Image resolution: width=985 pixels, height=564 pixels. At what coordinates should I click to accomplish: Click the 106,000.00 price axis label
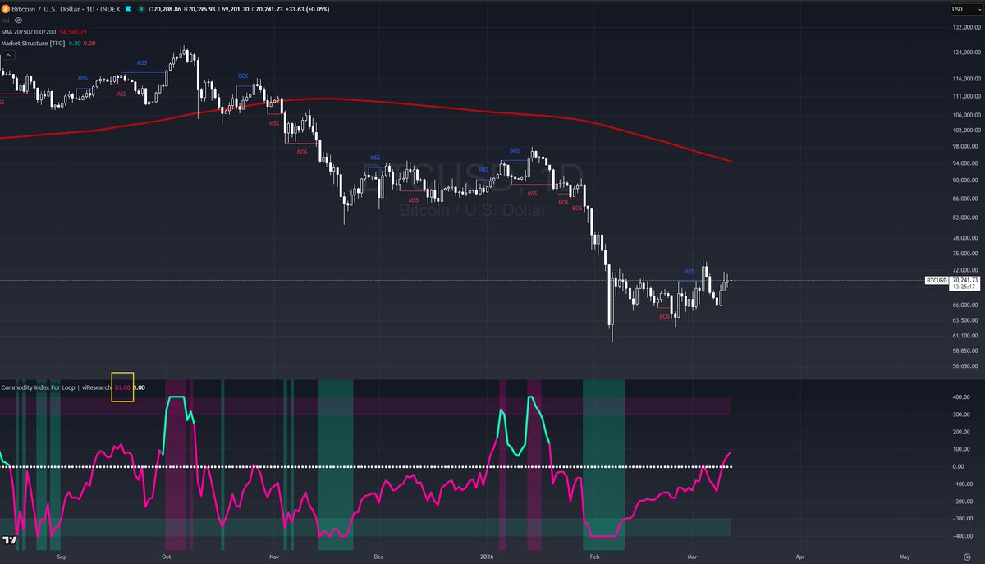click(x=967, y=115)
